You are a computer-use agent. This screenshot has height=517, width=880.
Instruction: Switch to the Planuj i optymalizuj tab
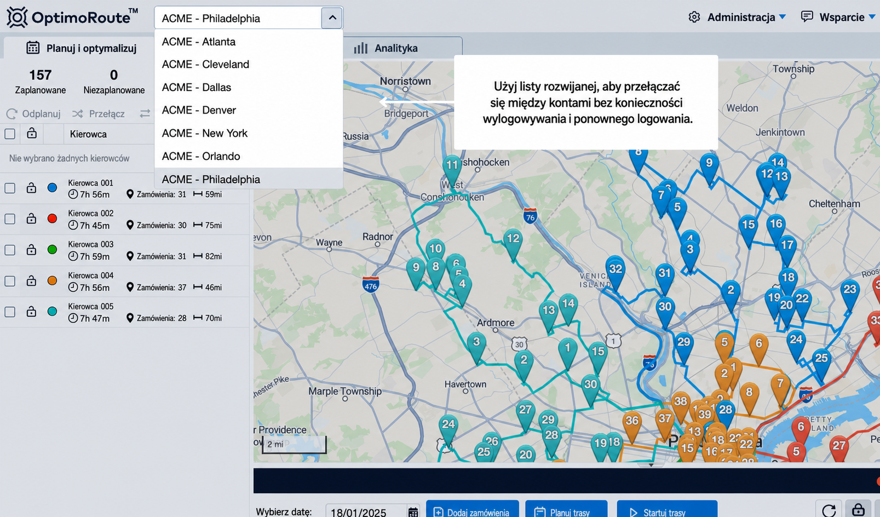[x=79, y=48]
